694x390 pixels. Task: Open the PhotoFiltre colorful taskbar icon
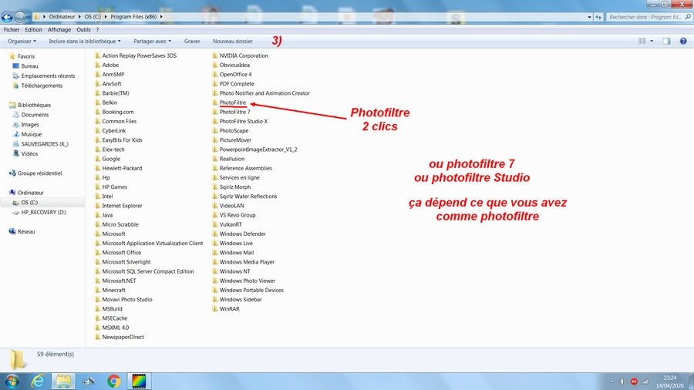[x=139, y=382]
